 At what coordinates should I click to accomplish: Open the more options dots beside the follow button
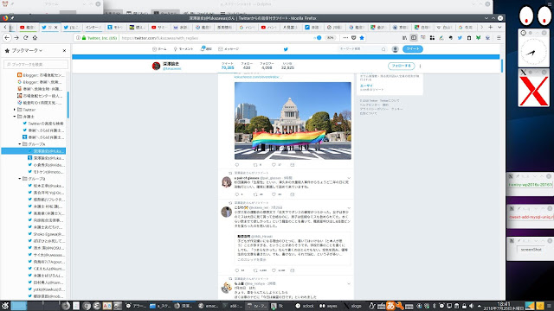420,66
